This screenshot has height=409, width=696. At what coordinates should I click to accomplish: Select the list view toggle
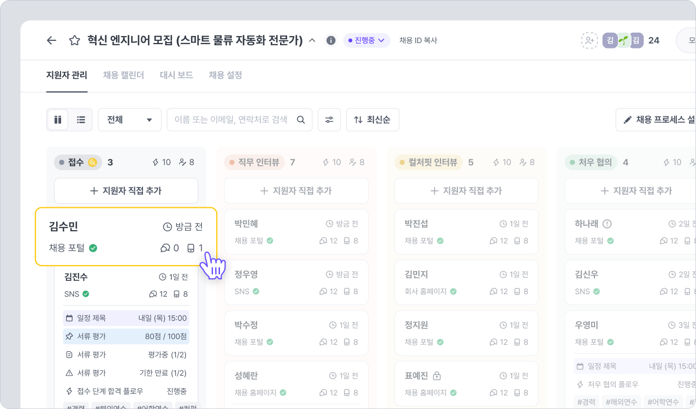pos(81,119)
